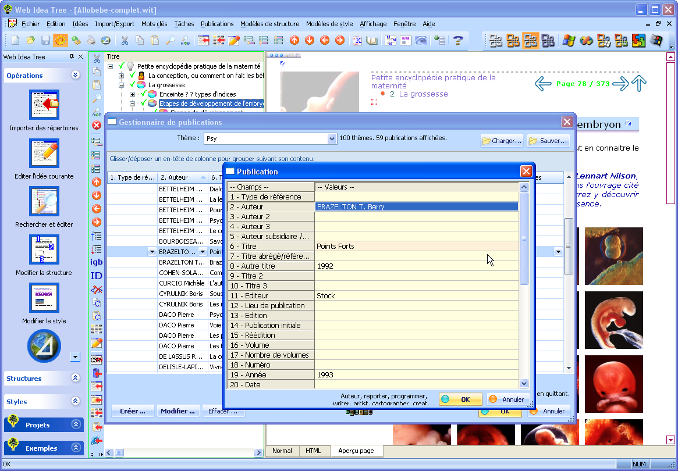
Task: Click the Importer des répertoires icon
Action: coord(44,105)
